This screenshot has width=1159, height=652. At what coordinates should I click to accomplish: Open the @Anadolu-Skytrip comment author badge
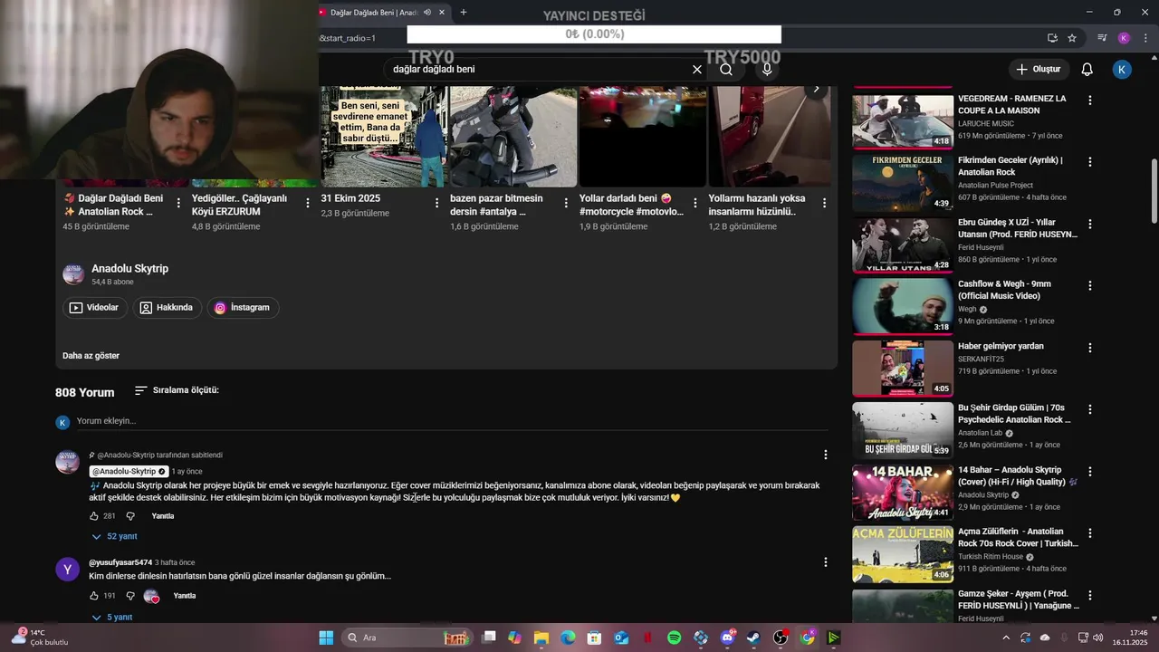point(128,472)
